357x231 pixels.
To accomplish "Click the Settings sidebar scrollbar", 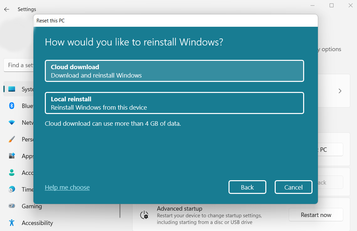I will click(120, 211).
